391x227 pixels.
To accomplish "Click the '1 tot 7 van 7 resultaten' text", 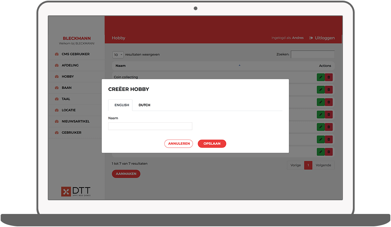I will (x=129, y=164).
